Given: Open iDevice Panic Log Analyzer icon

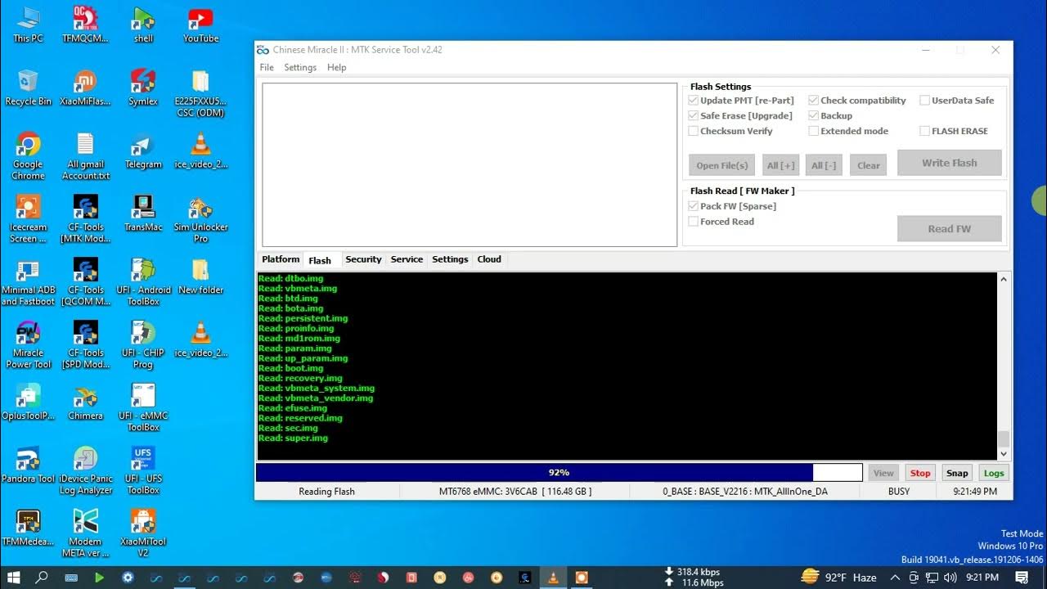Looking at the screenshot, I should (x=86, y=471).
